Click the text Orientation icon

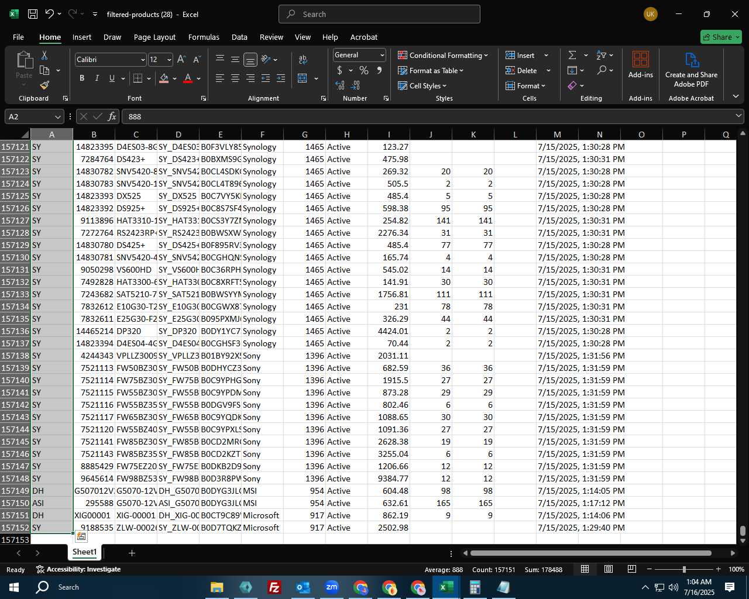(x=266, y=59)
